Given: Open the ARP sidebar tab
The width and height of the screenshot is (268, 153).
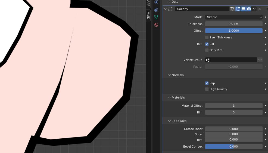Looking at the screenshot, I should (148, 3).
